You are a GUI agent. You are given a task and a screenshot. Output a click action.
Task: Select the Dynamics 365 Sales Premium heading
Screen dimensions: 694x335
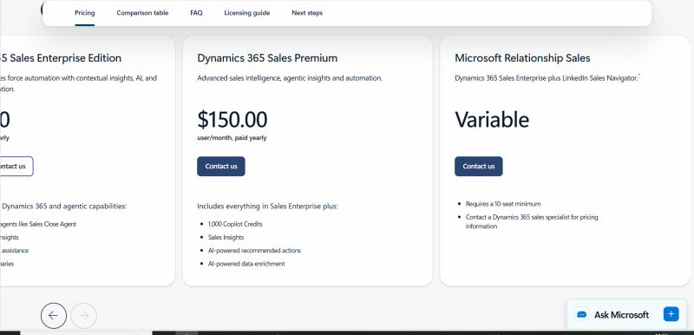[267, 58]
